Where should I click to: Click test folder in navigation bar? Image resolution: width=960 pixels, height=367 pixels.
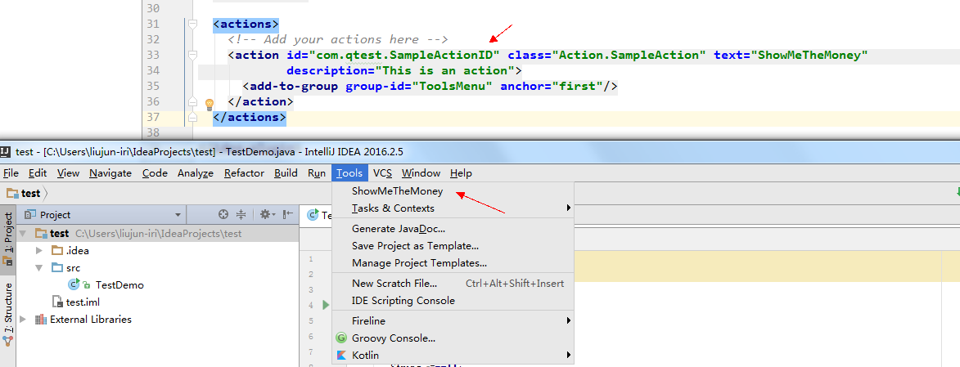click(x=23, y=193)
